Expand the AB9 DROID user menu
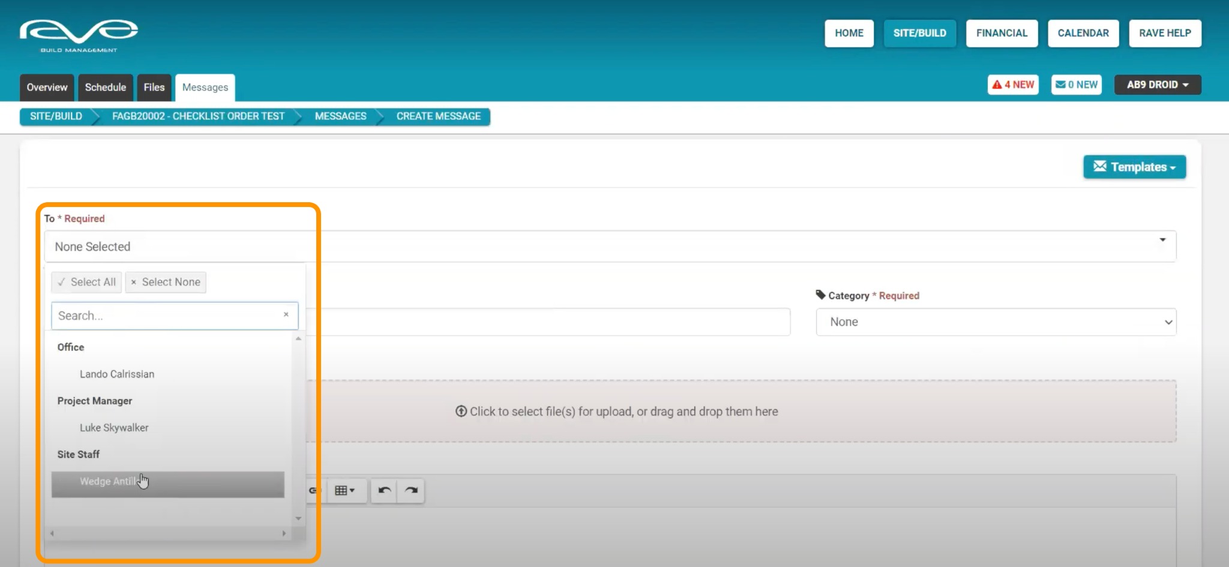 click(1158, 85)
